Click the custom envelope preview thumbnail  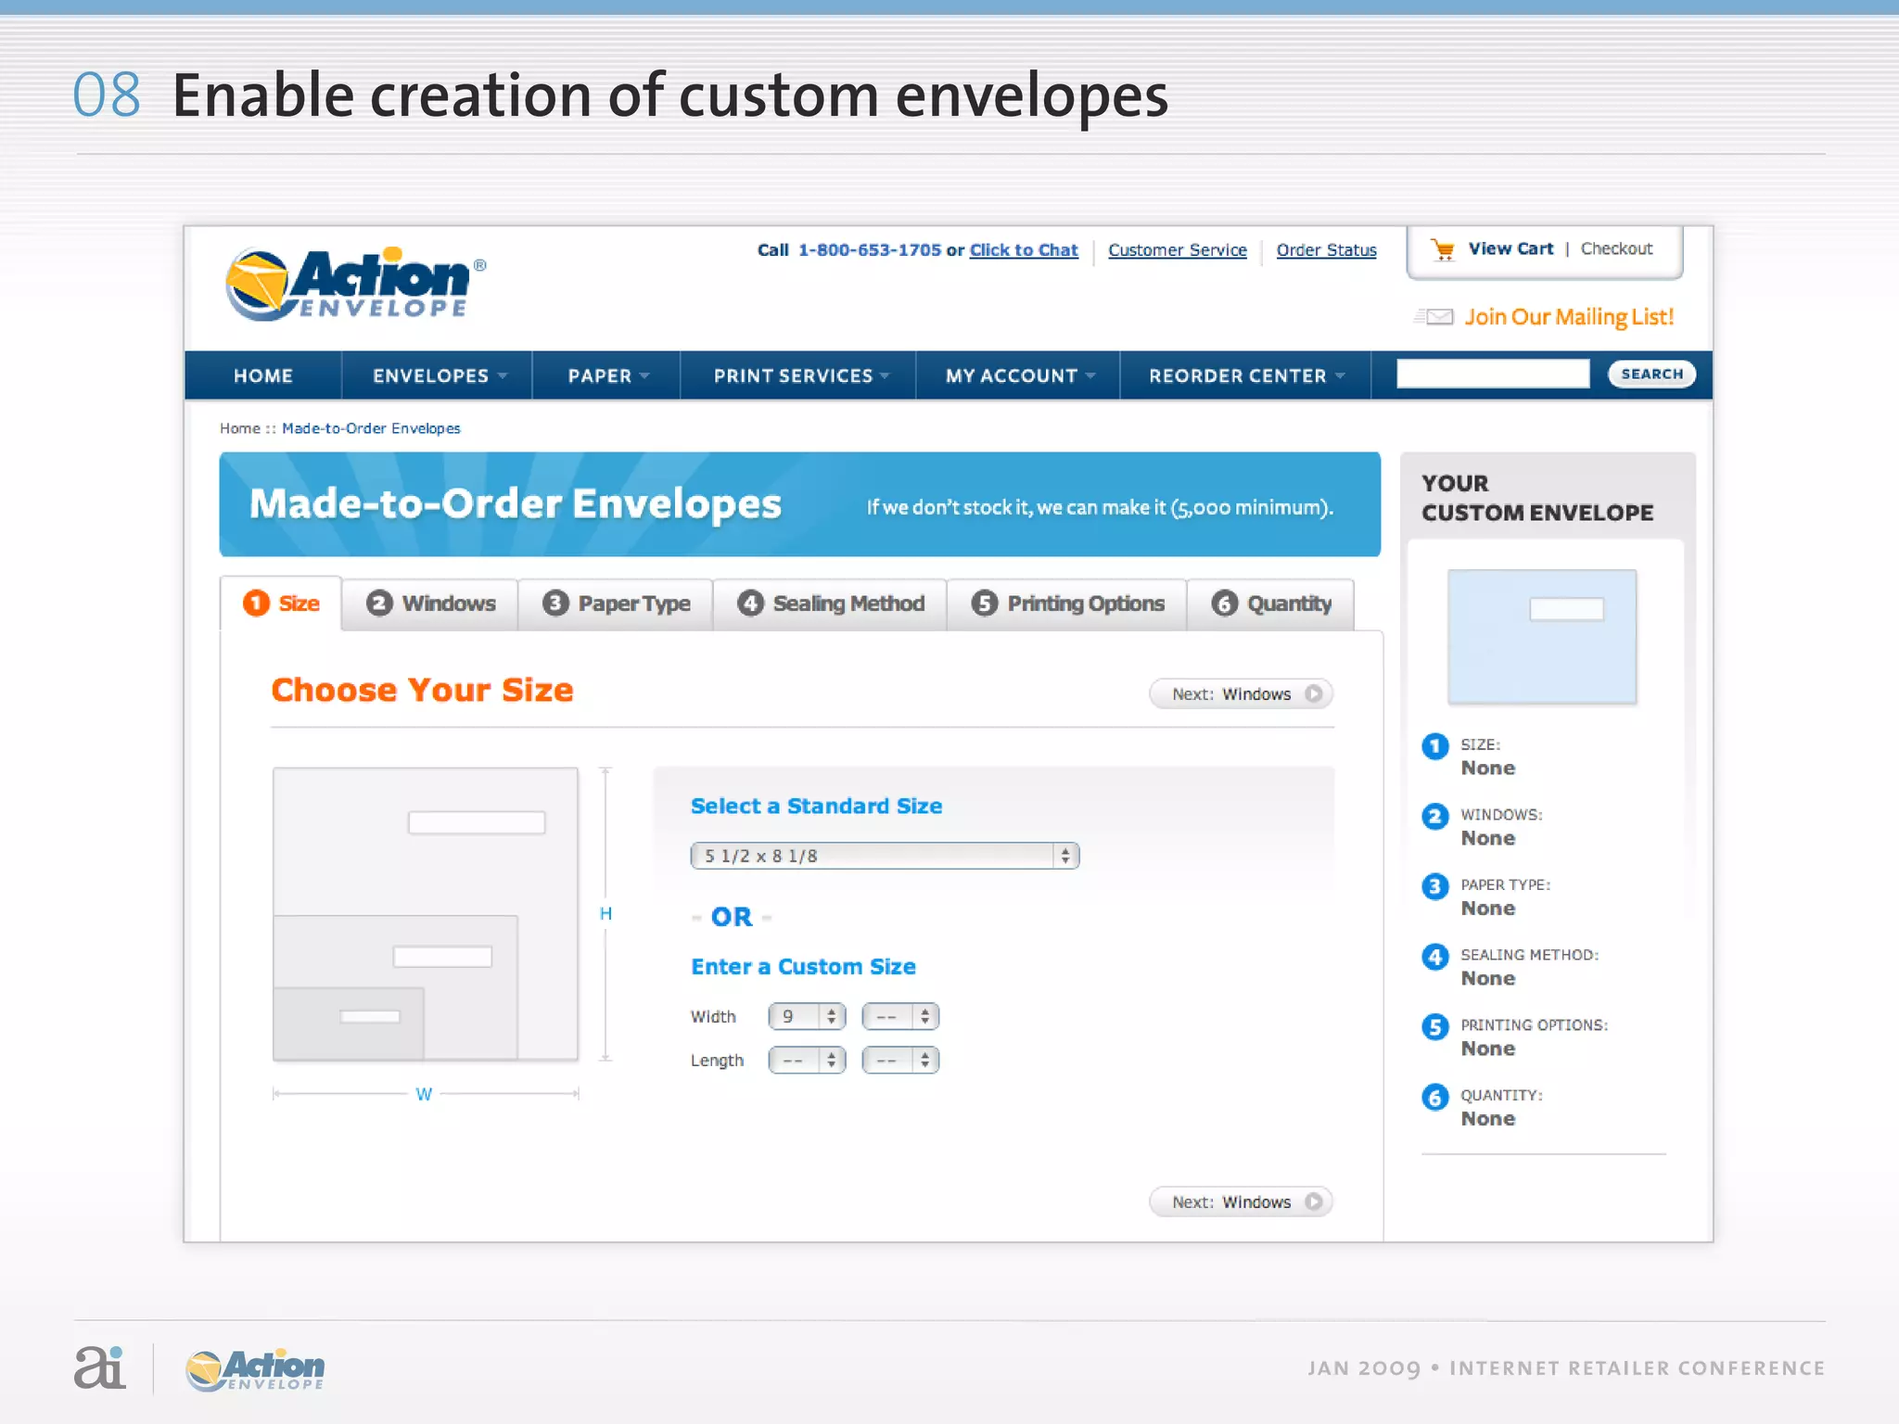tap(1542, 637)
